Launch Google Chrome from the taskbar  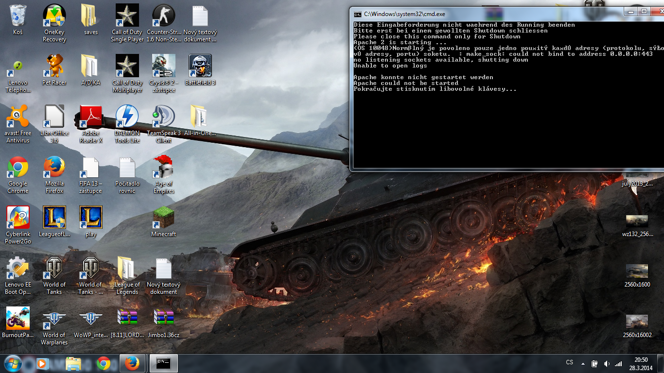104,363
